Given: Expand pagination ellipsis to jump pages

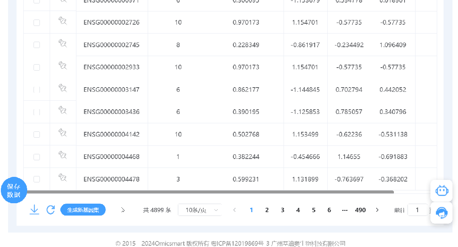Looking at the screenshot, I should (x=345, y=210).
